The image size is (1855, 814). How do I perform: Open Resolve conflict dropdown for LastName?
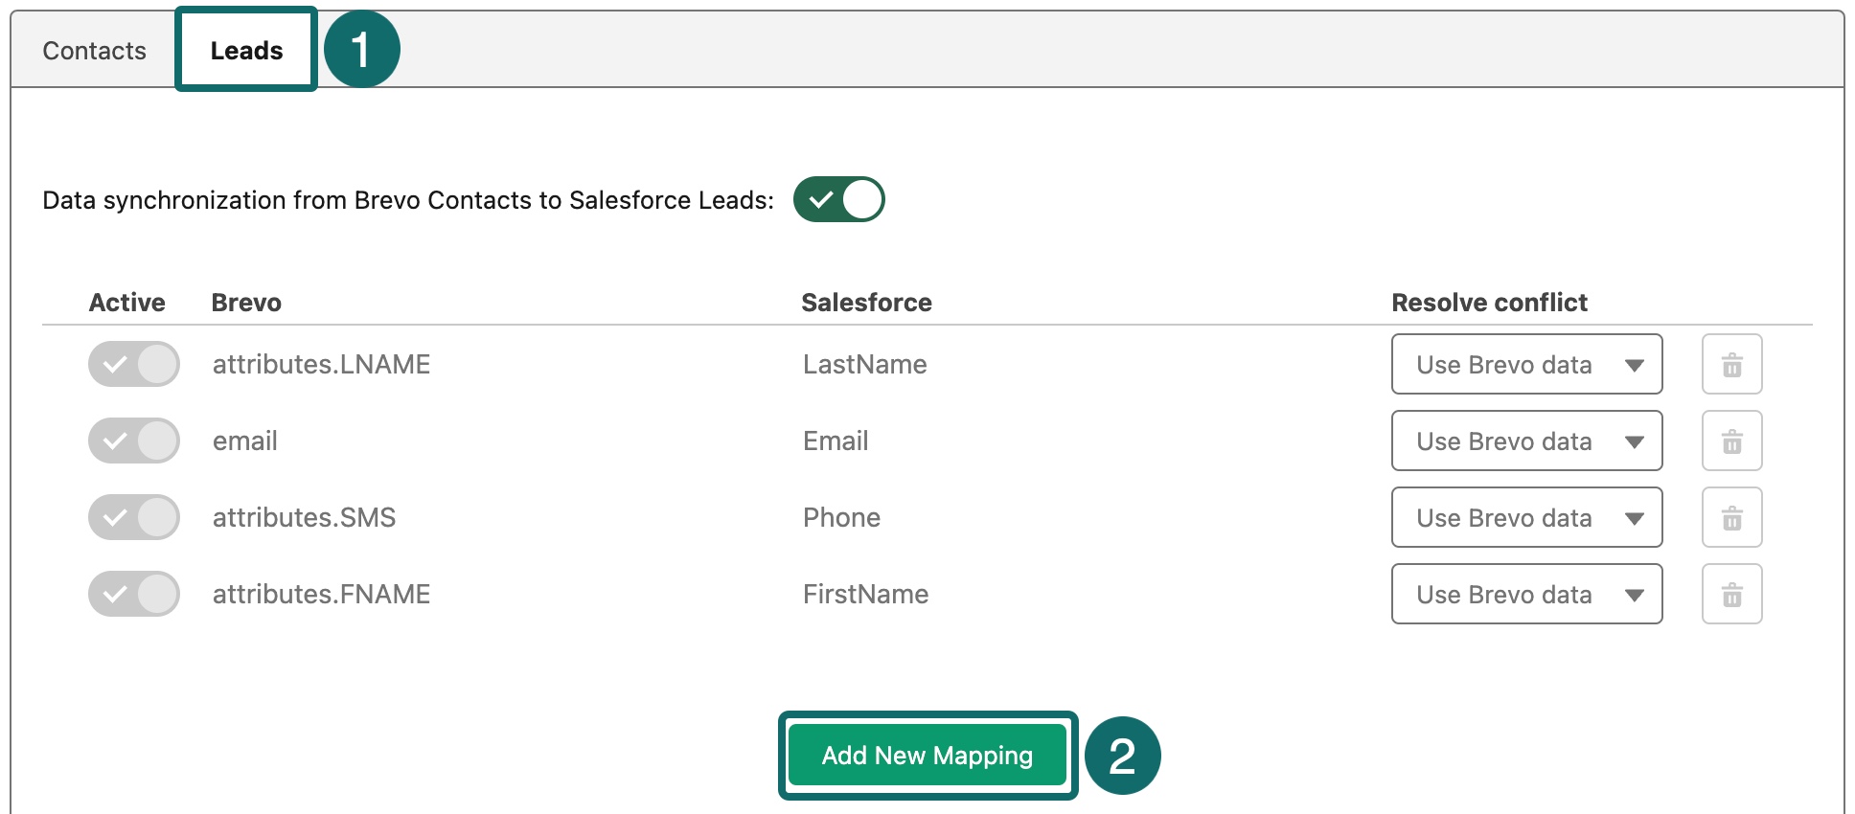pyautogui.click(x=1526, y=364)
